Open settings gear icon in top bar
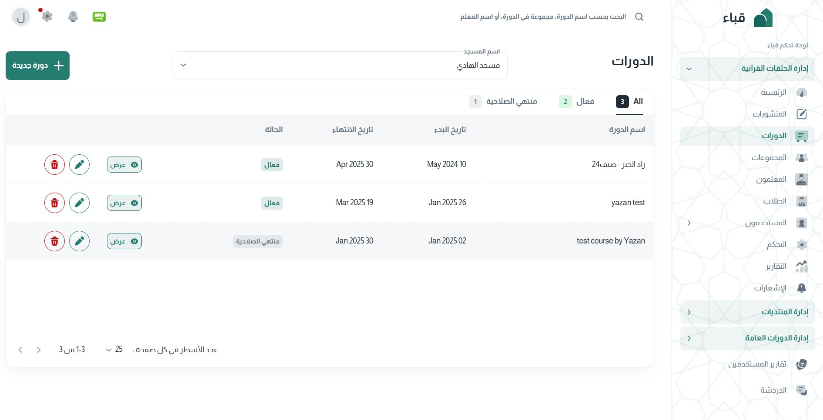The image size is (823, 420). click(47, 17)
